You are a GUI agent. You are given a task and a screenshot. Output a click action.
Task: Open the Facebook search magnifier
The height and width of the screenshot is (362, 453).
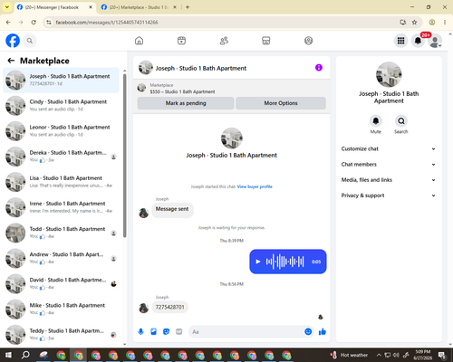[30, 41]
